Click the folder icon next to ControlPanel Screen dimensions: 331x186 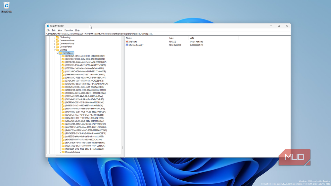(58, 47)
